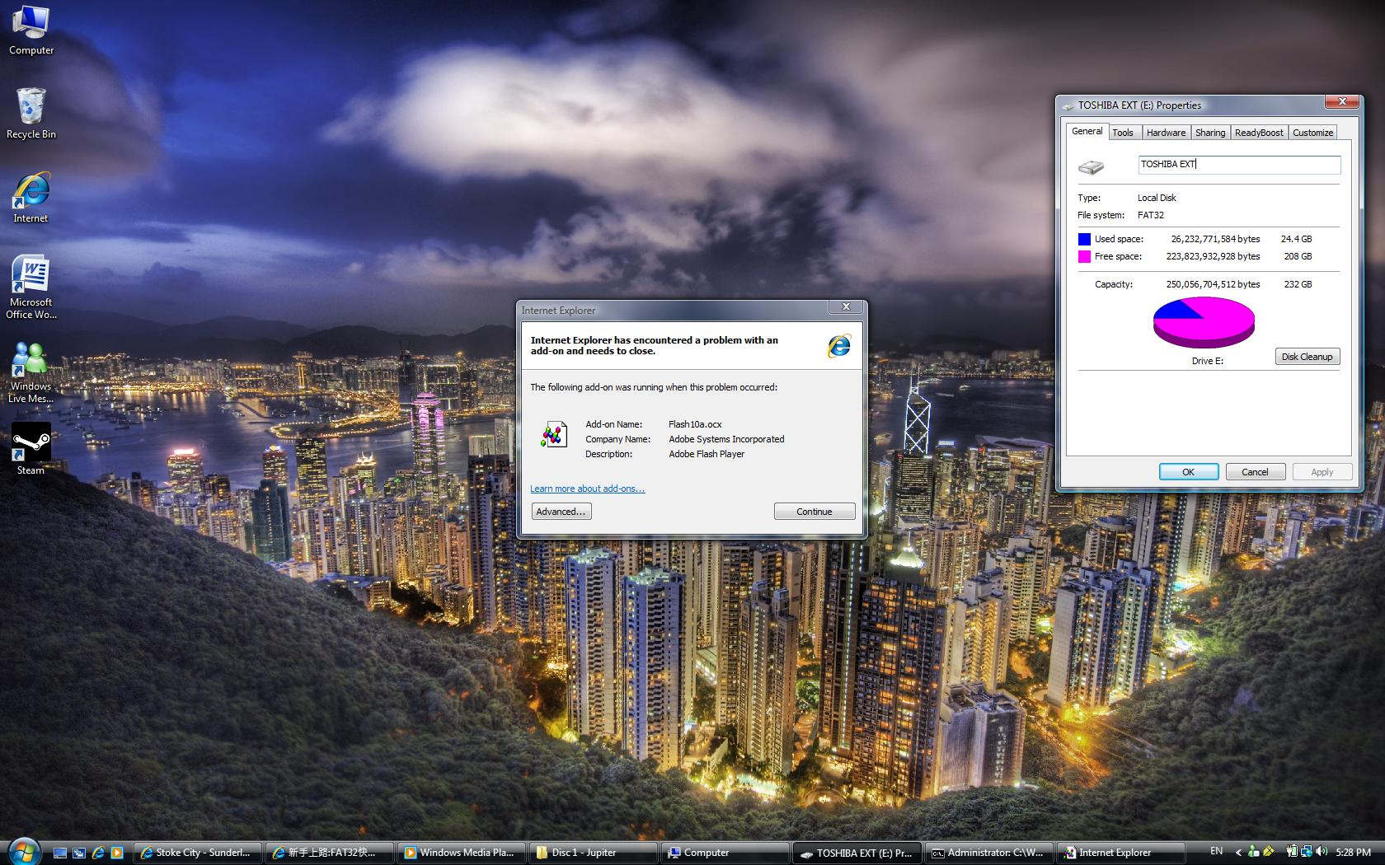Switch to Disc 1 - Jupiter folder taskbar button

594,853
